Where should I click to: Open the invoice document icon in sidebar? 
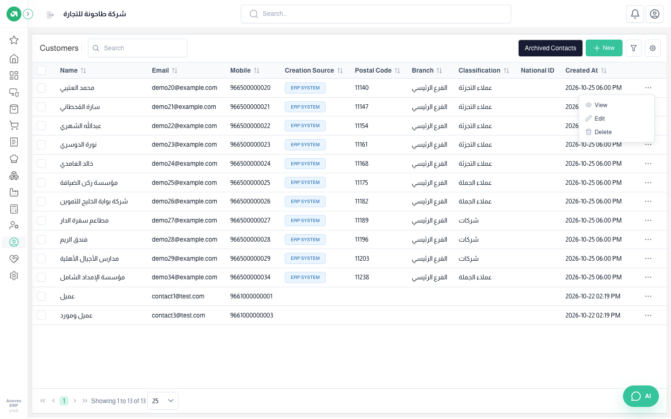point(14,142)
